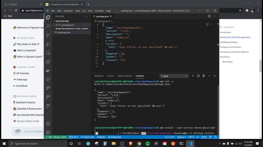Switch to the Problems panel tab
This screenshot has width=263, height=147.
[x=99, y=76]
